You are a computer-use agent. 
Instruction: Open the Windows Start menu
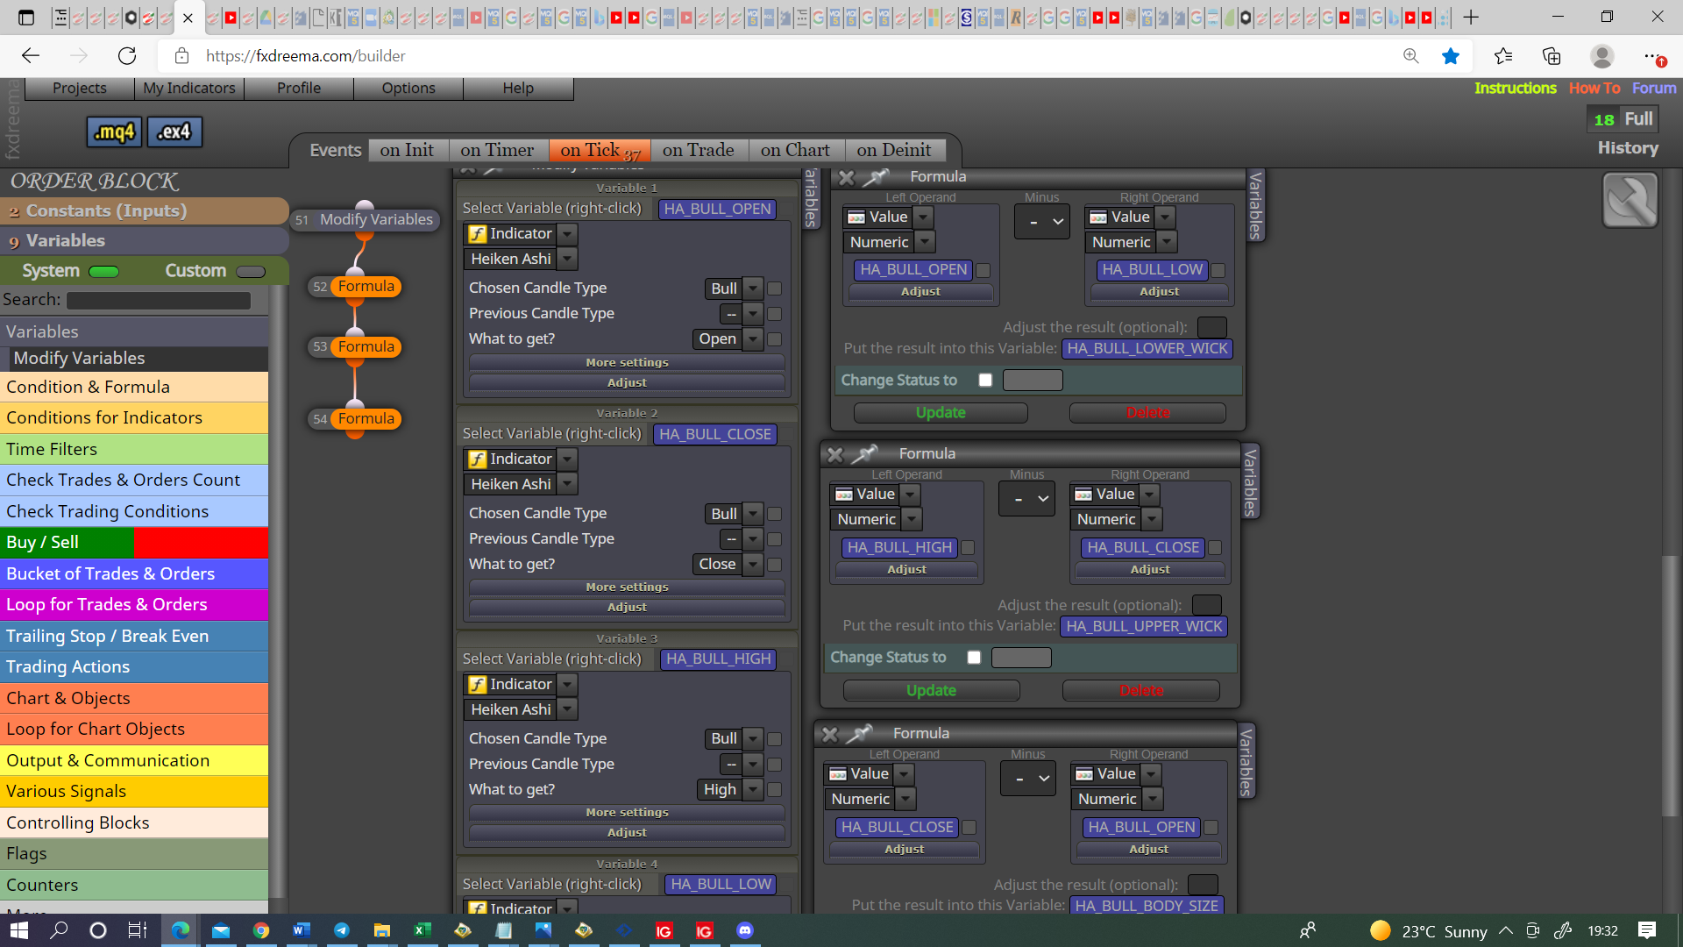(x=18, y=930)
